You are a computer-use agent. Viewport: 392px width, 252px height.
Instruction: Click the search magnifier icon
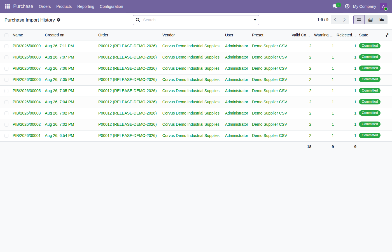click(x=138, y=20)
